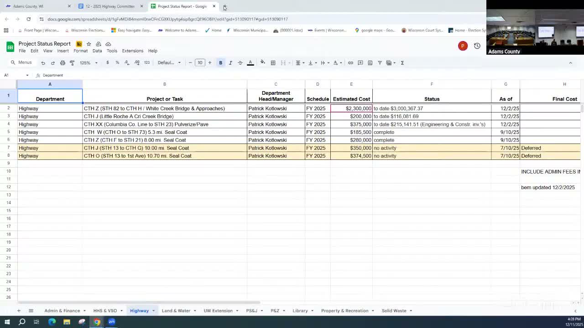584x328 pixels.
Task: Click the font size field showing 10
Action: (200, 63)
